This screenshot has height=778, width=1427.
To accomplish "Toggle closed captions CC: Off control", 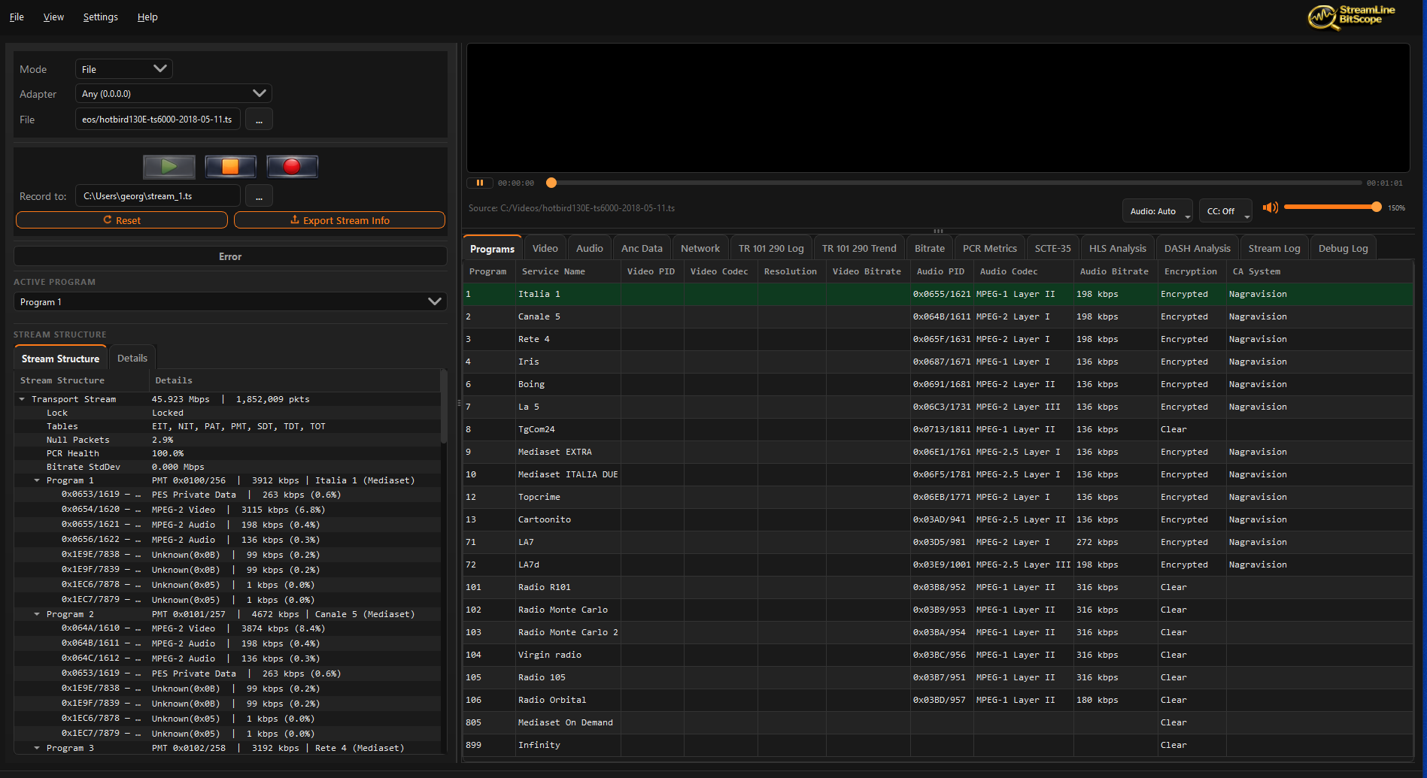I will point(1225,211).
